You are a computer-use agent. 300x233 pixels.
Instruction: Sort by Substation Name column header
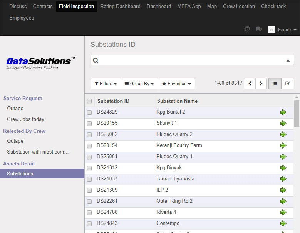pos(177,101)
